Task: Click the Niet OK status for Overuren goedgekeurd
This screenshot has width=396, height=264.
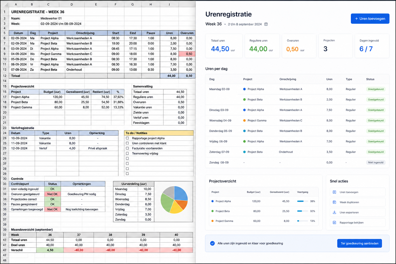Action: click(52, 194)
